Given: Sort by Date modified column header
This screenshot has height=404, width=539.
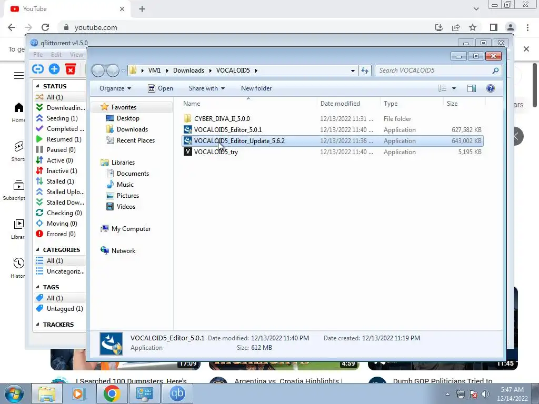Looking at the screenshot, I should pos(340,104).
